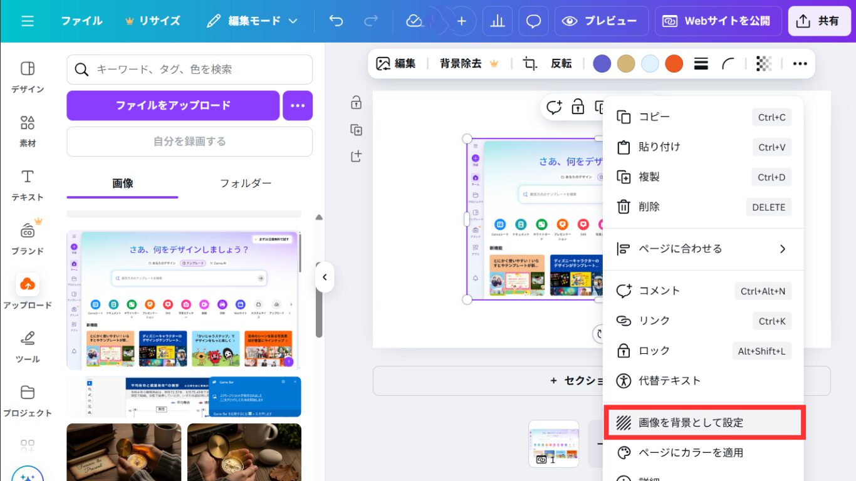Image resolution: width=856 pixels, height=481 pixels.
Task: Choose 削除 from context menu
Action: [702, 207]
